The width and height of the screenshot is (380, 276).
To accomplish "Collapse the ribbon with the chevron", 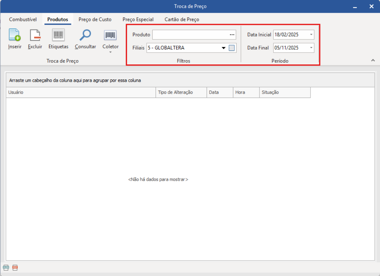I will coord(373,60).
